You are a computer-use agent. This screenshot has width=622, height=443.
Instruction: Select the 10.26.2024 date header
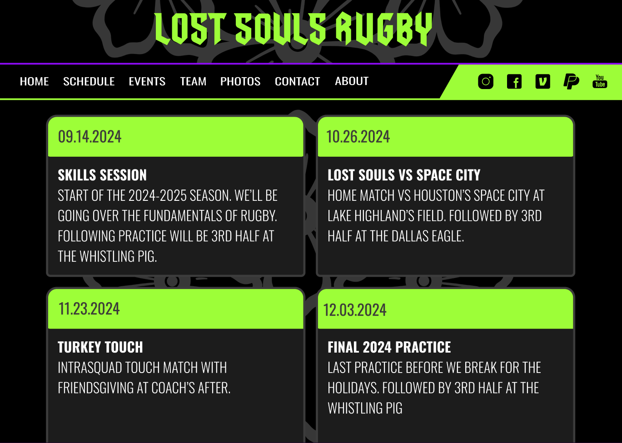click(x=358, y=137)
